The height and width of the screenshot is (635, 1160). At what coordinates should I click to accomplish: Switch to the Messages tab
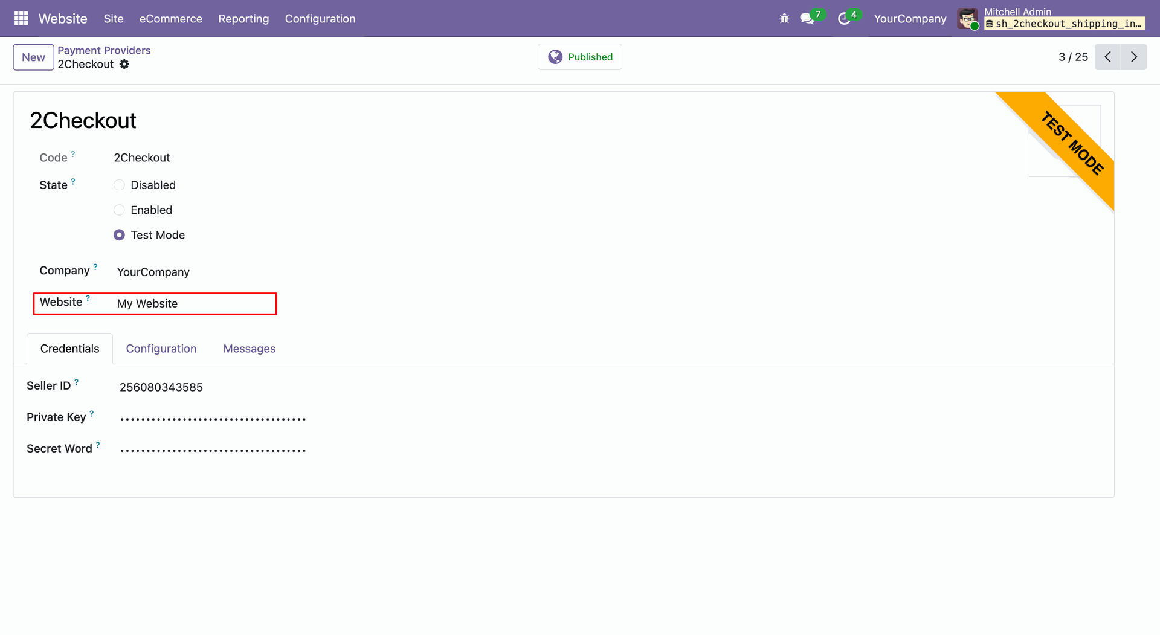250,349
